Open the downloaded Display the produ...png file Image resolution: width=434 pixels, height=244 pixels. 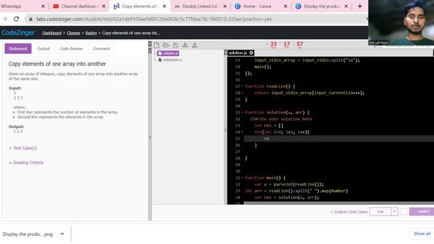click(x=28, y=234)
